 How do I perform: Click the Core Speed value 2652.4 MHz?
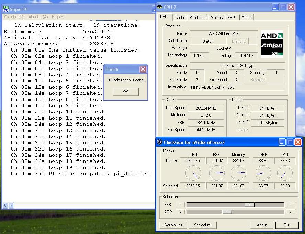[206, 108]
